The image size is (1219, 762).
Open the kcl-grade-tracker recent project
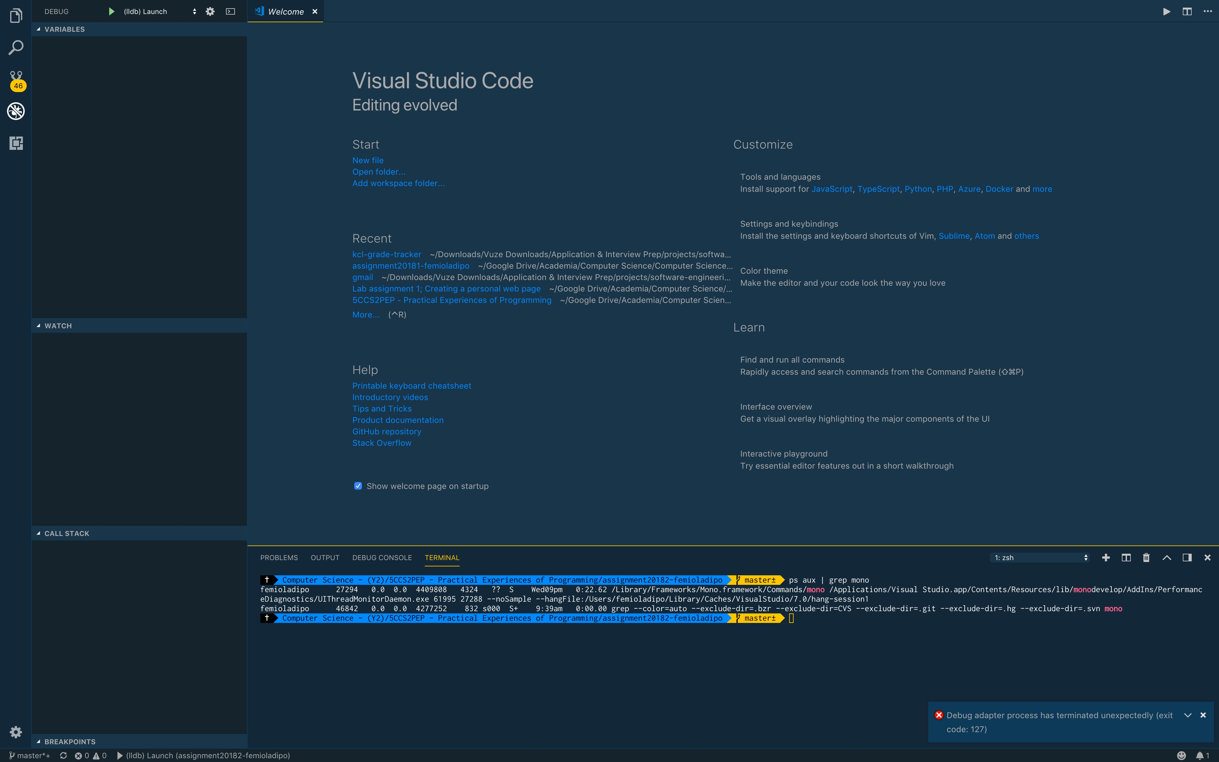click(x=386, y=255)
